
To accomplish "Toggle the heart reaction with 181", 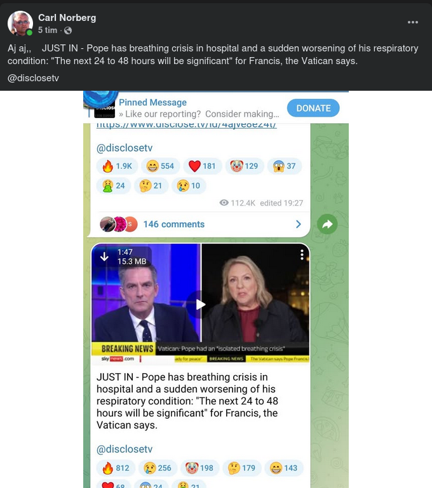I will [x=202, y=166].
